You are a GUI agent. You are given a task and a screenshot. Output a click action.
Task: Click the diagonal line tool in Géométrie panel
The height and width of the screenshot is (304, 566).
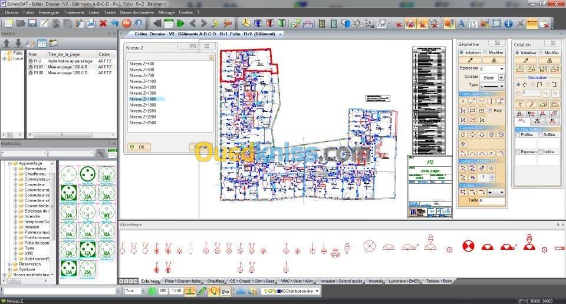point(472,101)
